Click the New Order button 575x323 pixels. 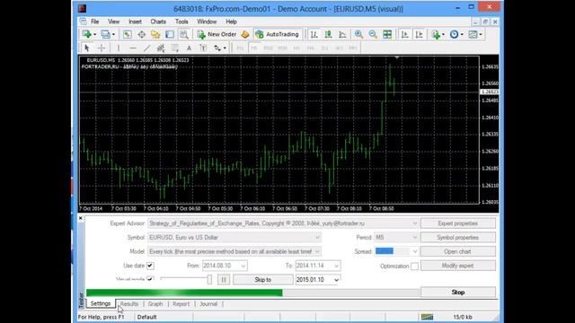217,34
